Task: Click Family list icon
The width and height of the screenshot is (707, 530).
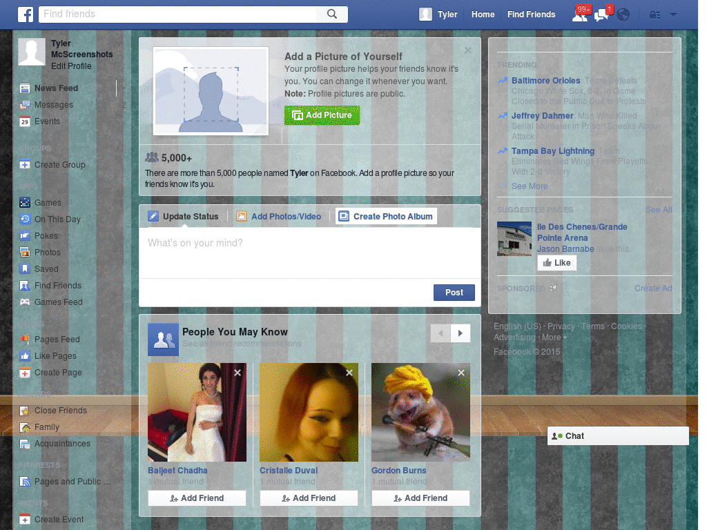Action: (25, 427)
